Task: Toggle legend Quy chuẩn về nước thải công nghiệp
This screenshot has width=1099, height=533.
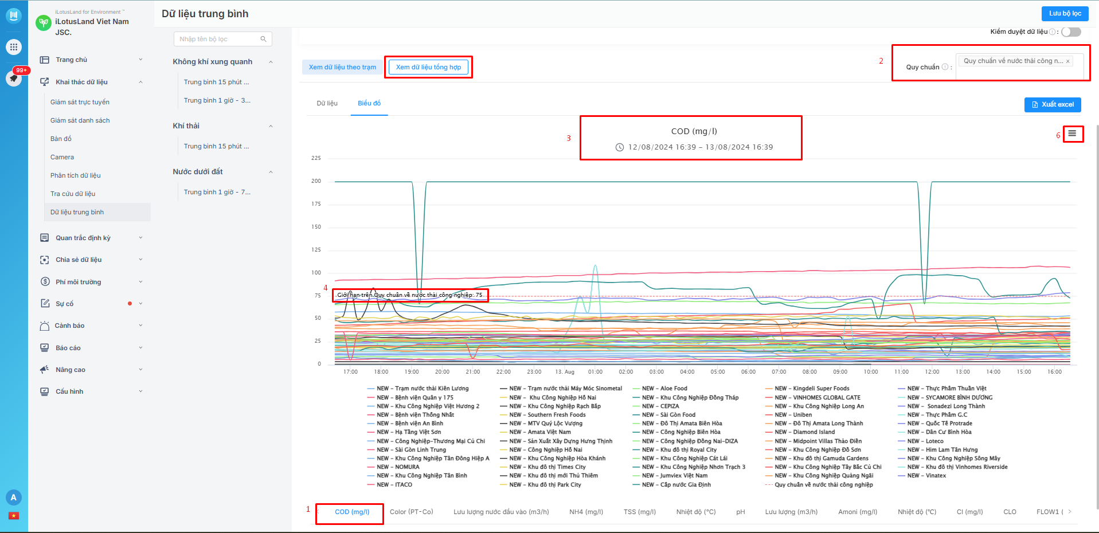Action: tap(819, 485)
